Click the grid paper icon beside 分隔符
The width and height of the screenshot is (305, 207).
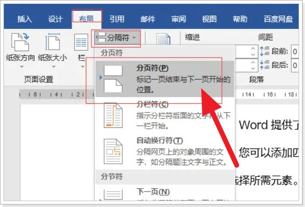coord(164,39)
